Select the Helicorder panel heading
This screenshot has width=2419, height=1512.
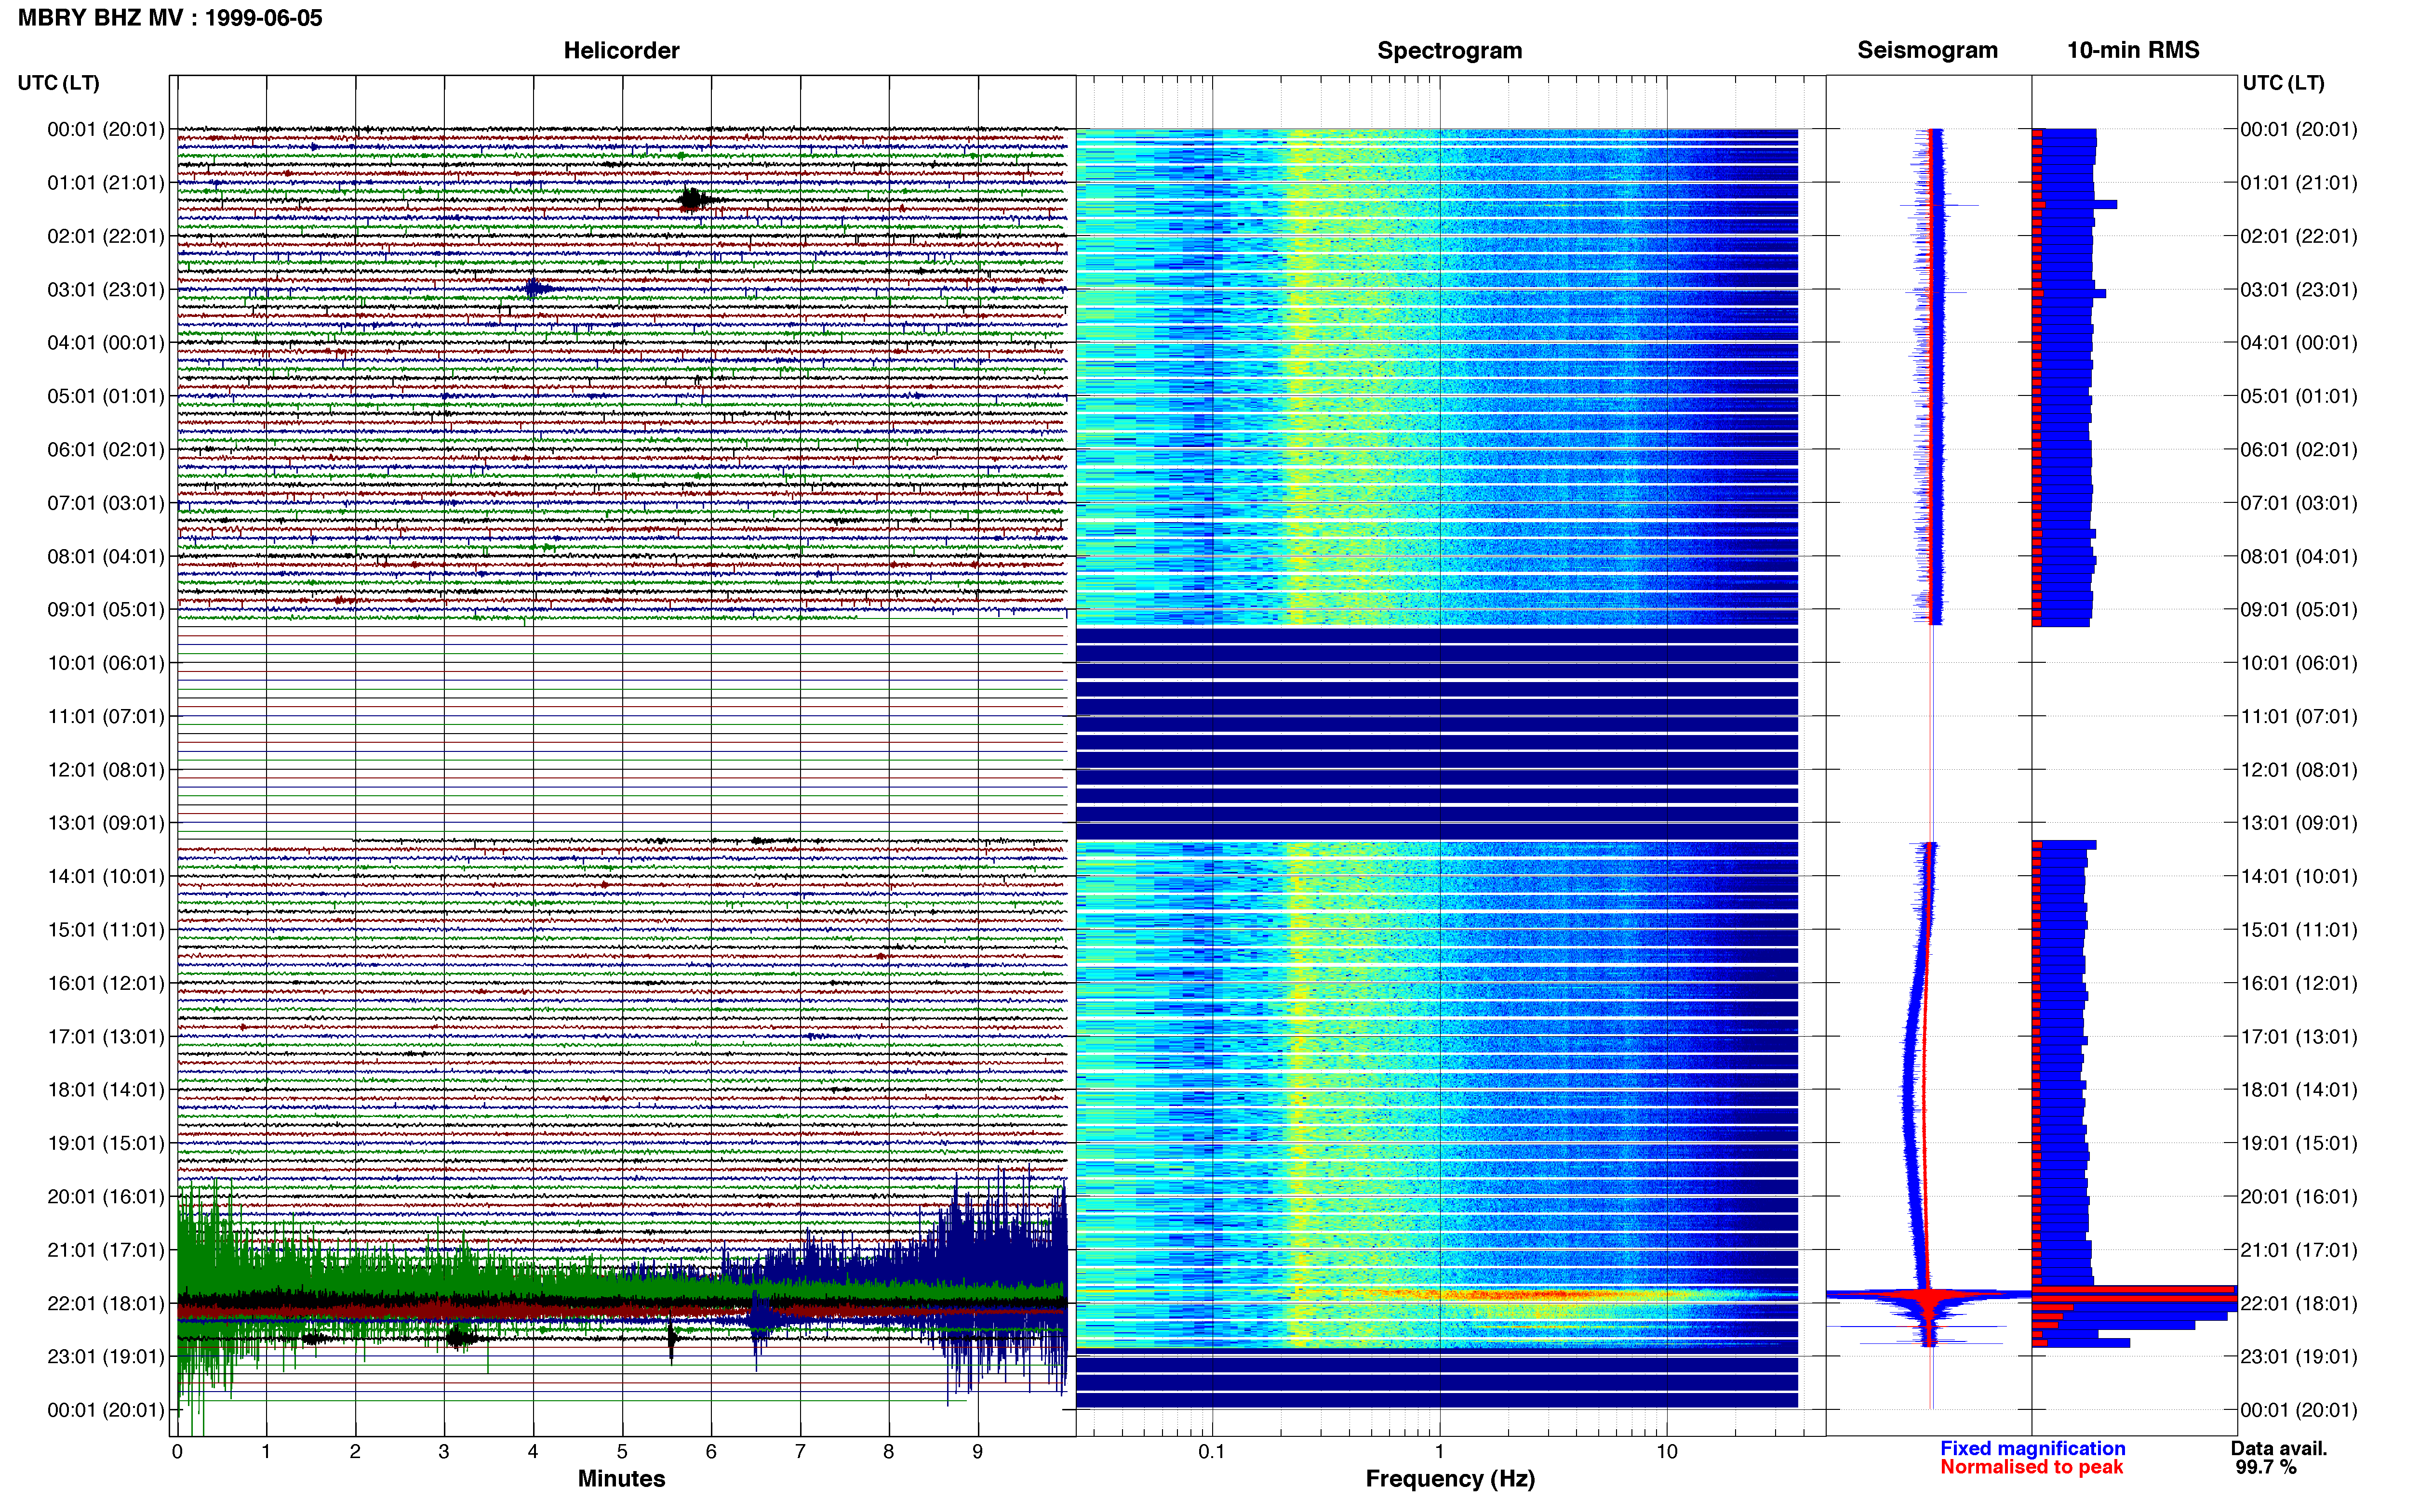click(621, 50)
